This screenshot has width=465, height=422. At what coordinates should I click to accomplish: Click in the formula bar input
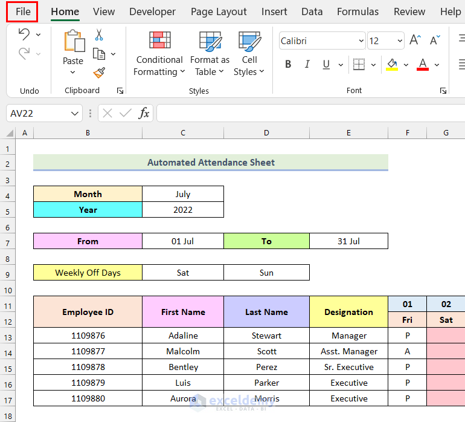311,113
